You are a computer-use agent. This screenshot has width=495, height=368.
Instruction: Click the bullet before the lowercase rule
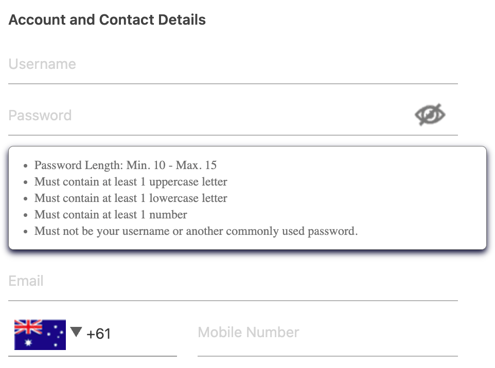click(x=26, y=199)
